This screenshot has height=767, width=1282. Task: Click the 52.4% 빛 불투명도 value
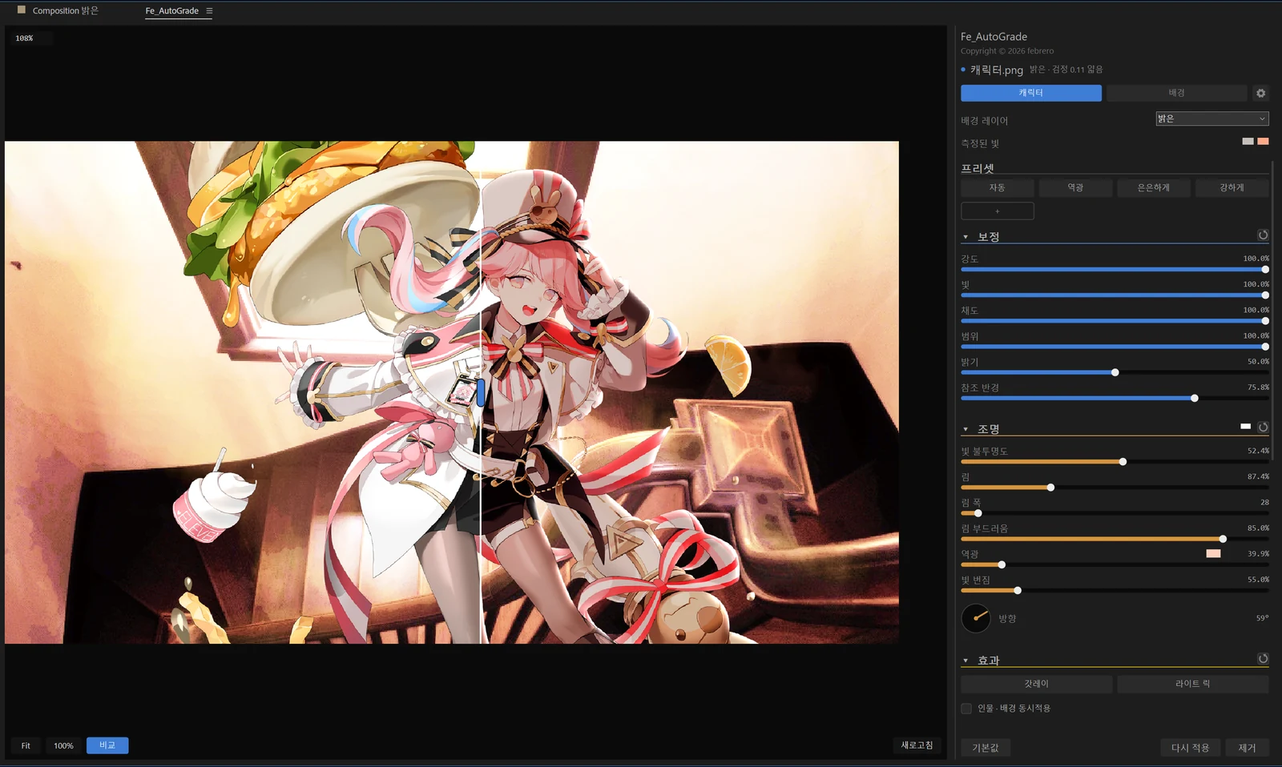click(1258, 451)
